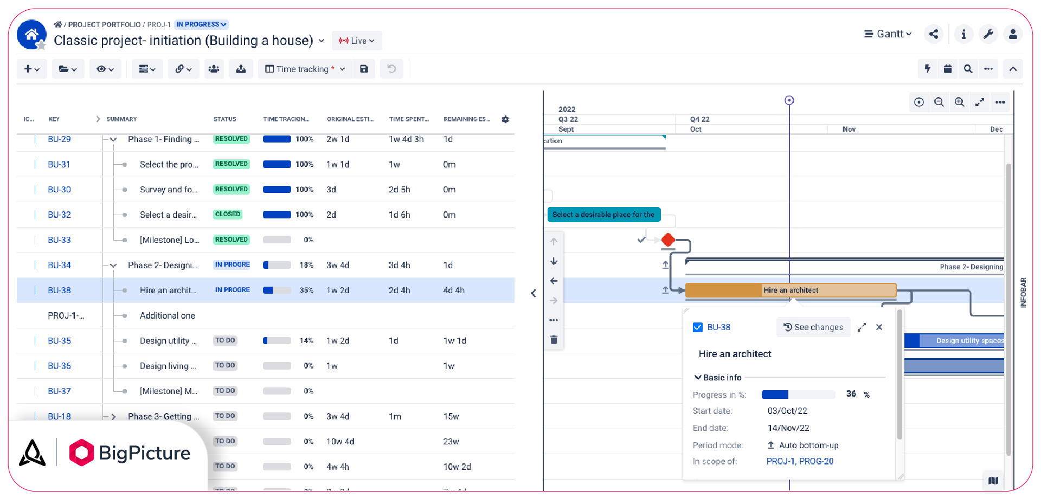Collapse the Phase 1- Finding section

click(x=113, y=139)
